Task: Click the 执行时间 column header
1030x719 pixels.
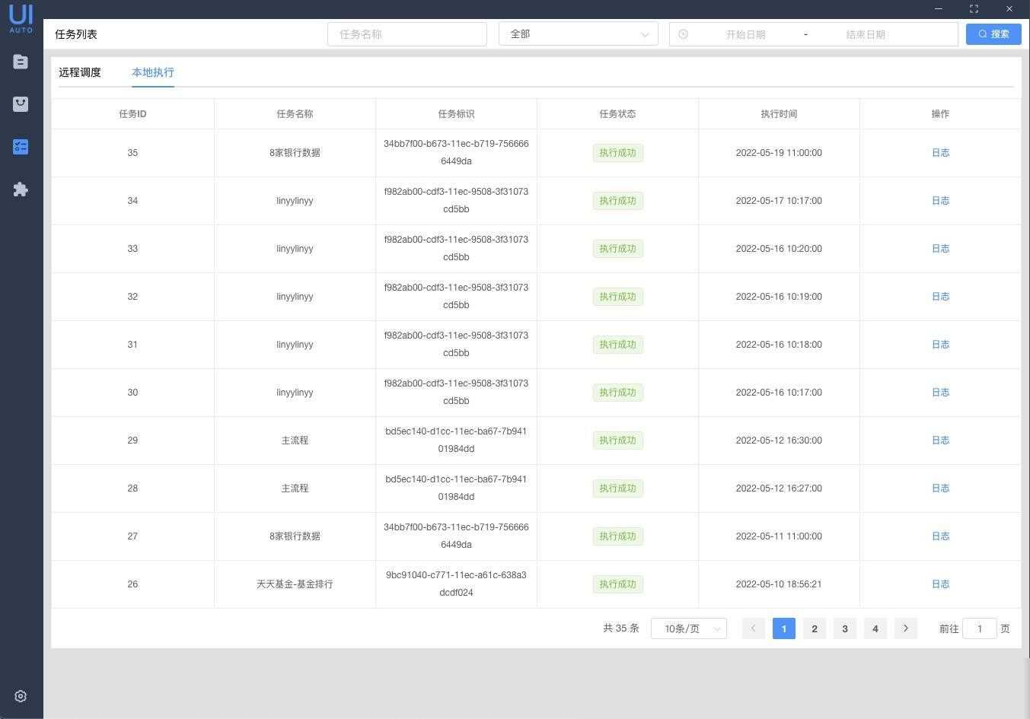Action: pos(779,114)
